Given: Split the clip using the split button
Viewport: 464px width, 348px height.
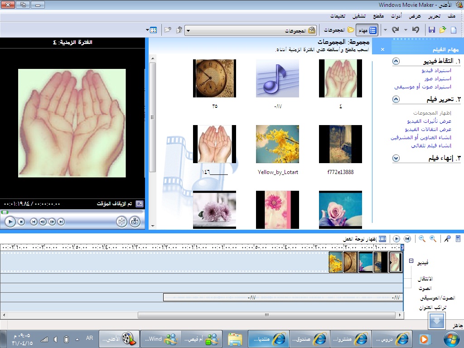Looking at the screenshot, I should [x=121, y=222].
